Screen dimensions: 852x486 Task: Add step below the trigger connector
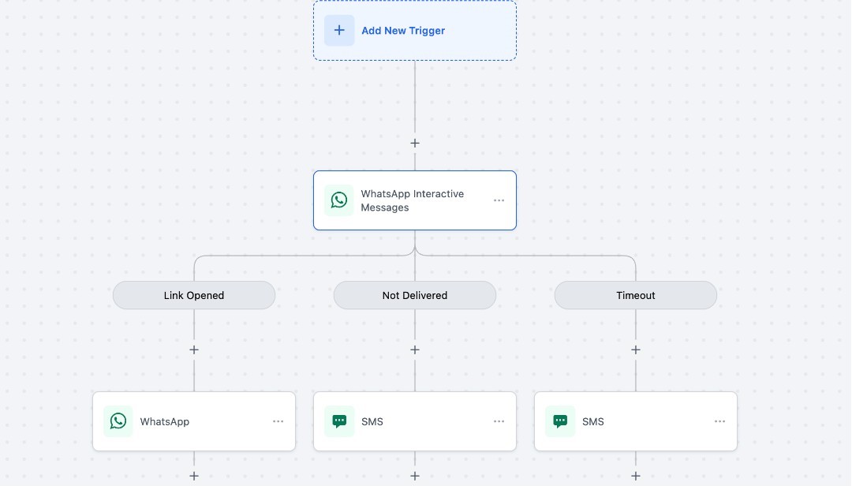coord(415,143)
